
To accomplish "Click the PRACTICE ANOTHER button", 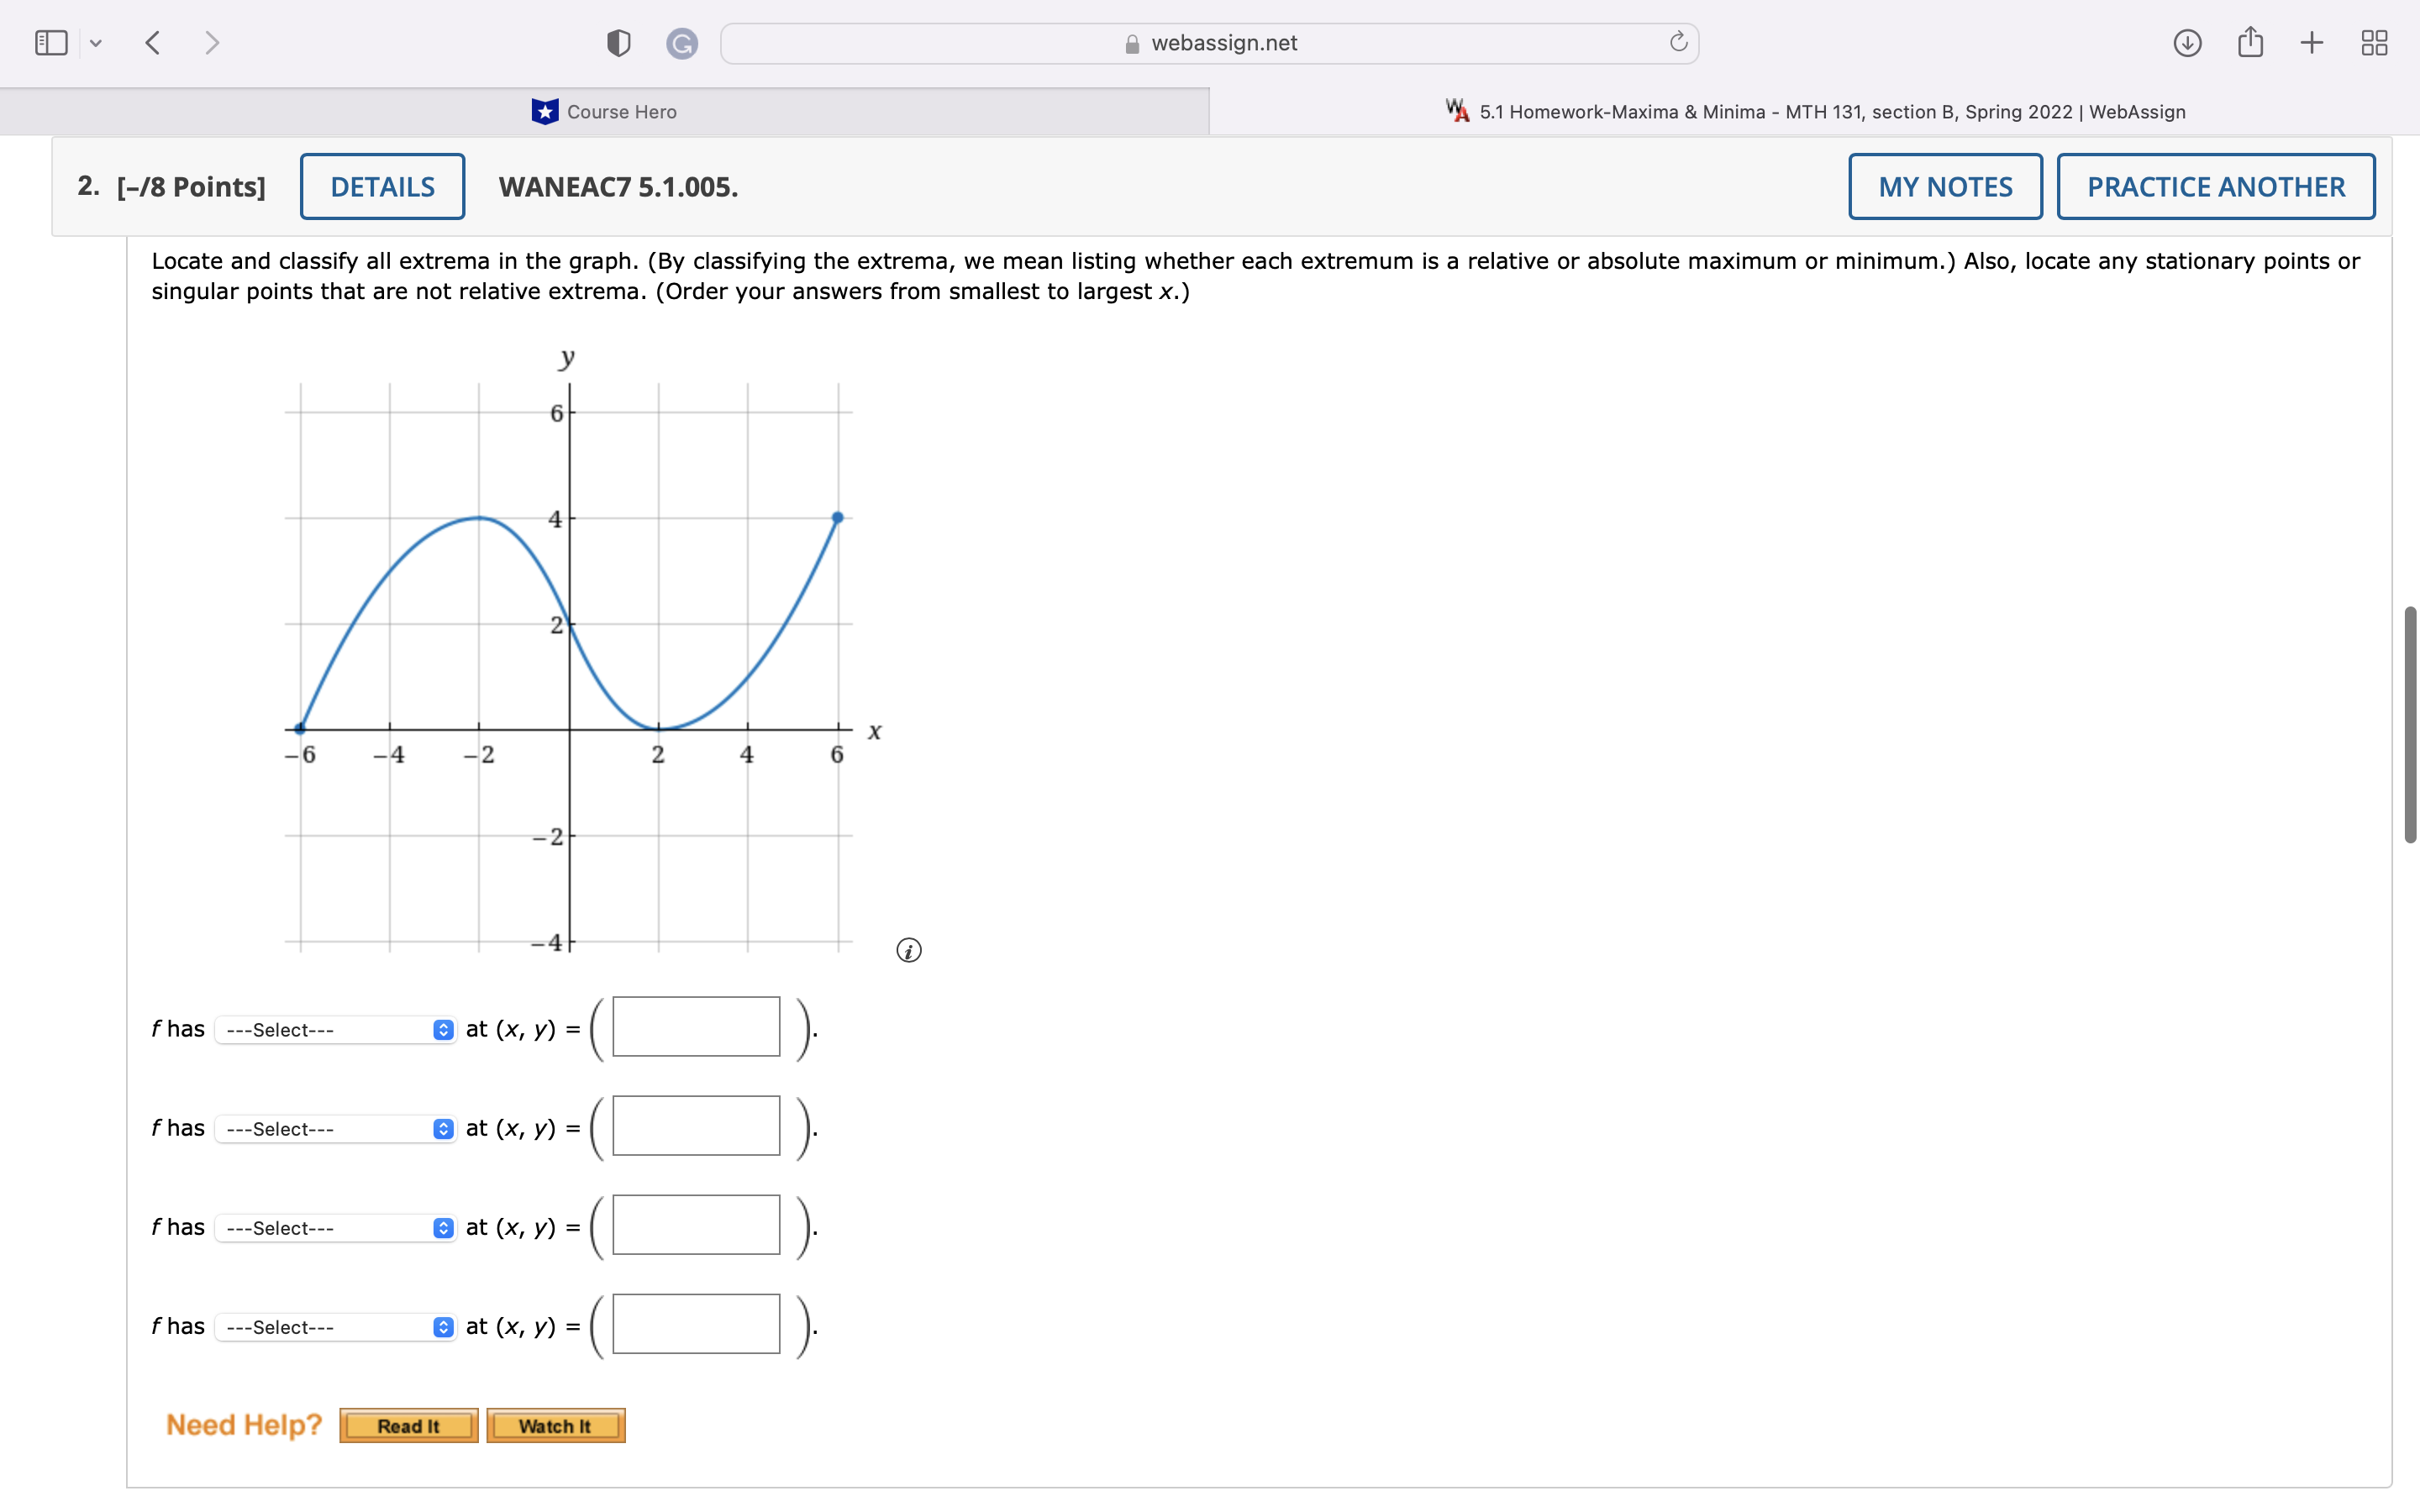I will 2215,186.
